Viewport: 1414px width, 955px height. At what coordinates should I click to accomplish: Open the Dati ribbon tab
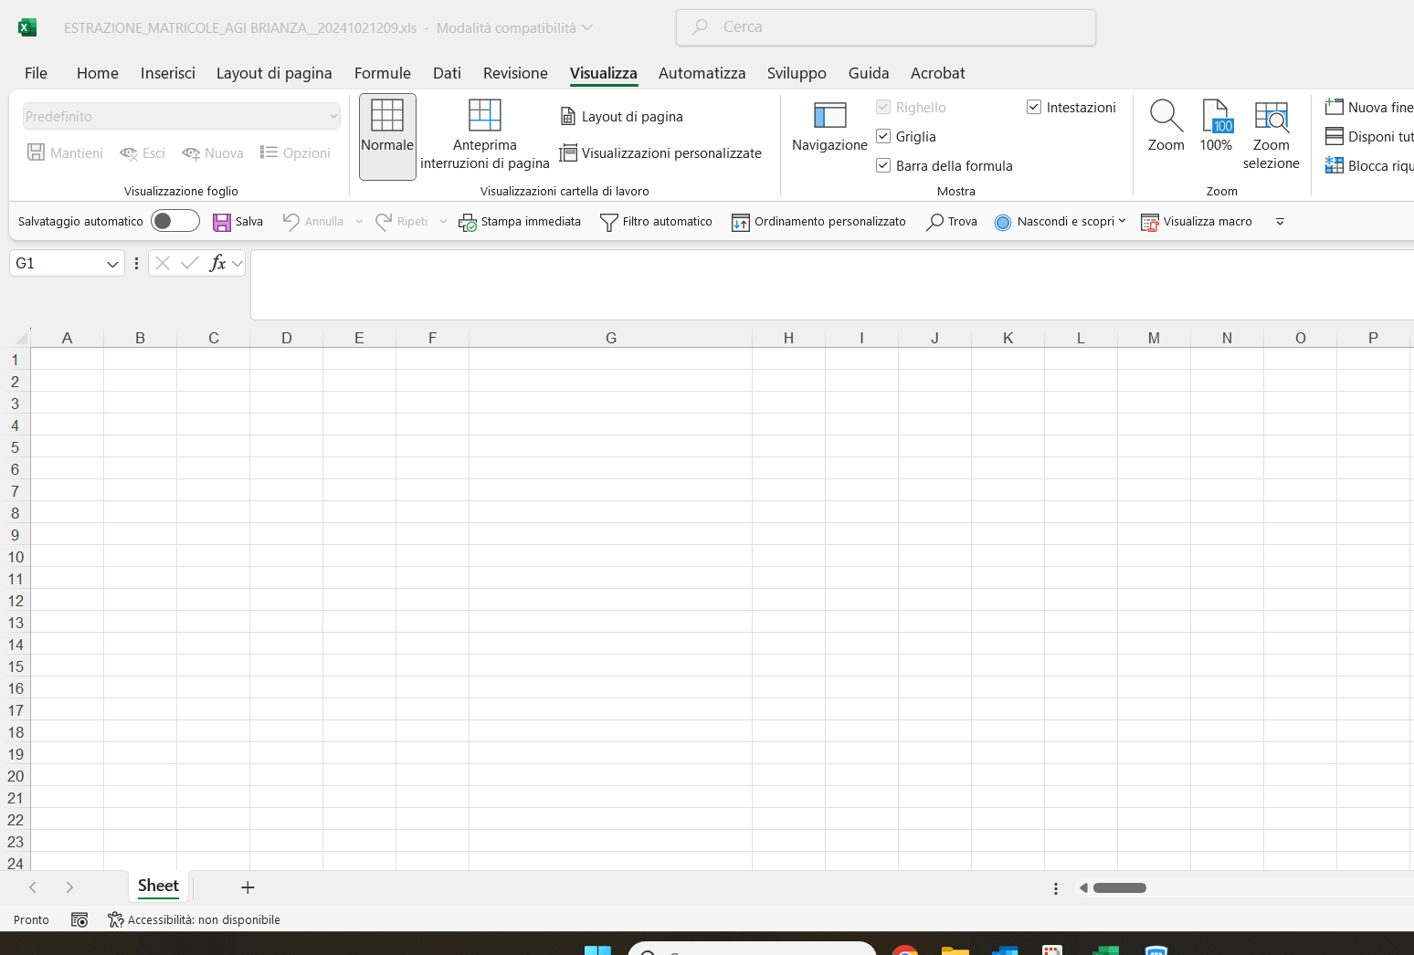click(x=447, y=73)
